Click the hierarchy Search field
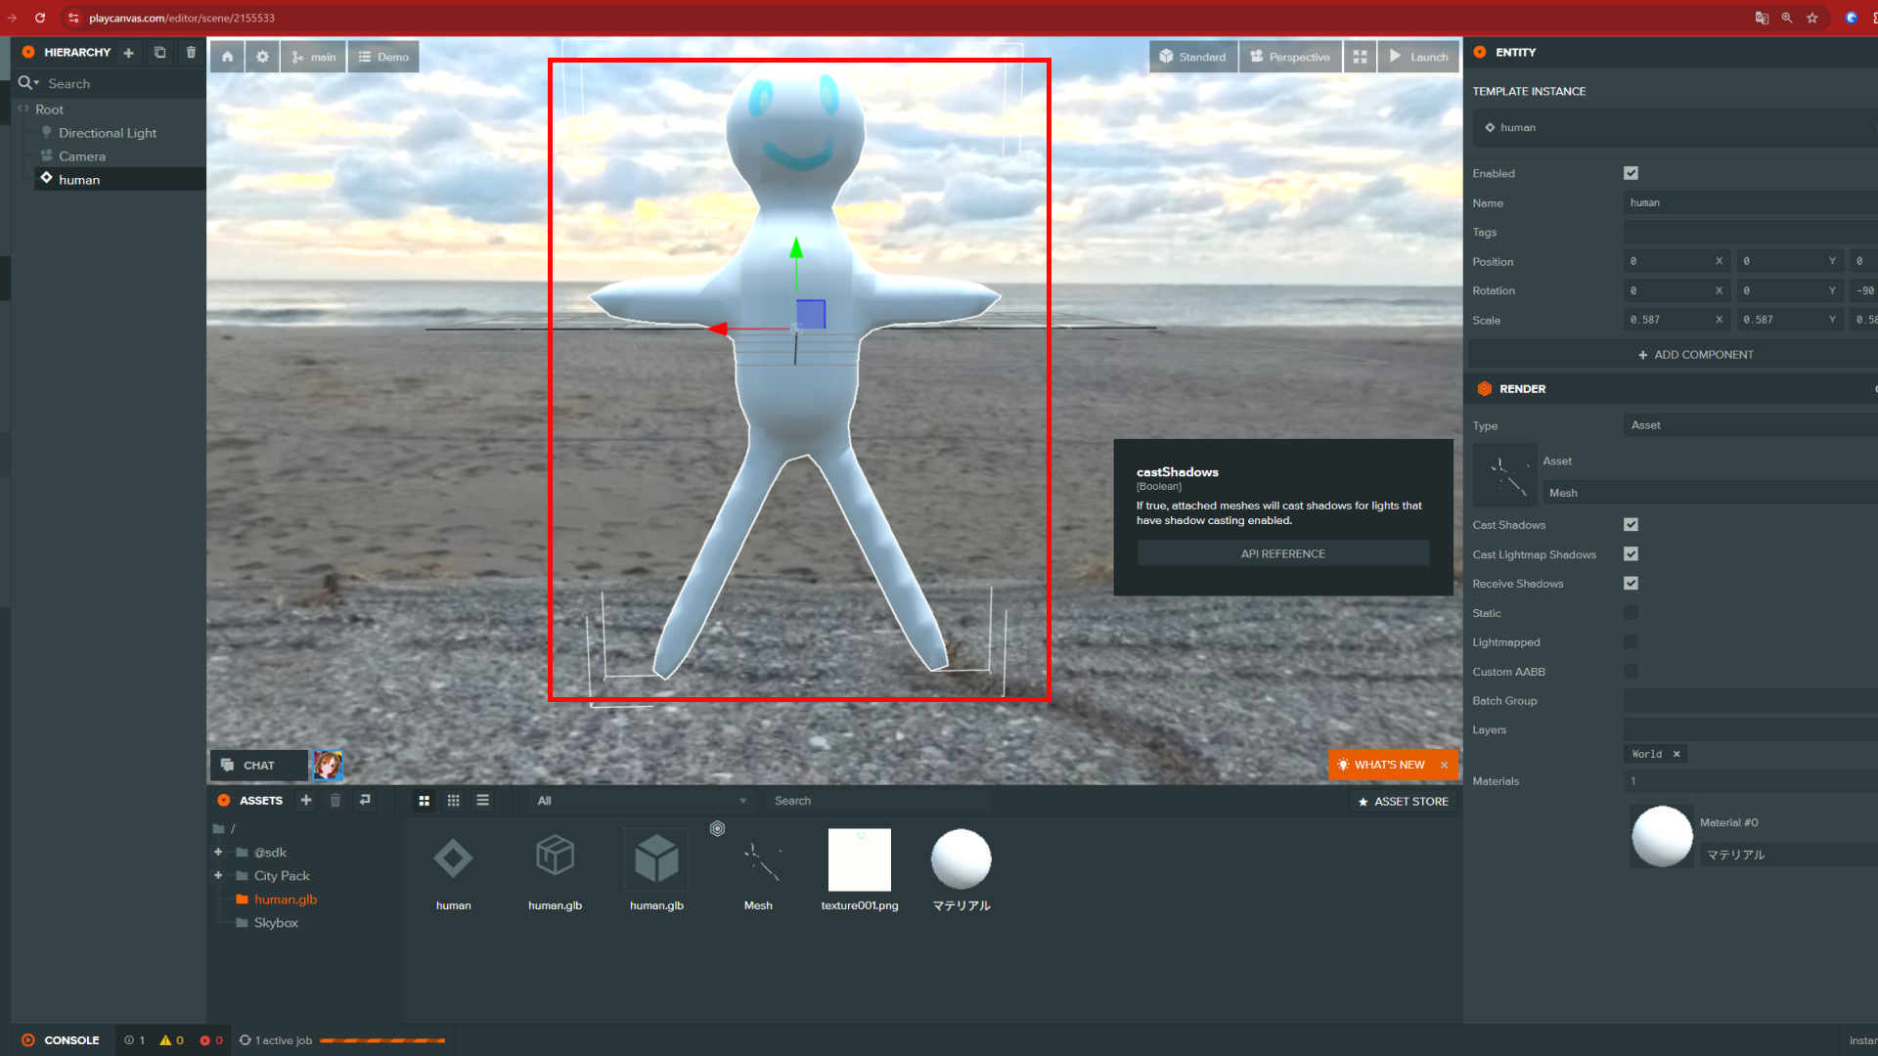1878x1056 pixels. pyautogui.click(x=122, y=84)
